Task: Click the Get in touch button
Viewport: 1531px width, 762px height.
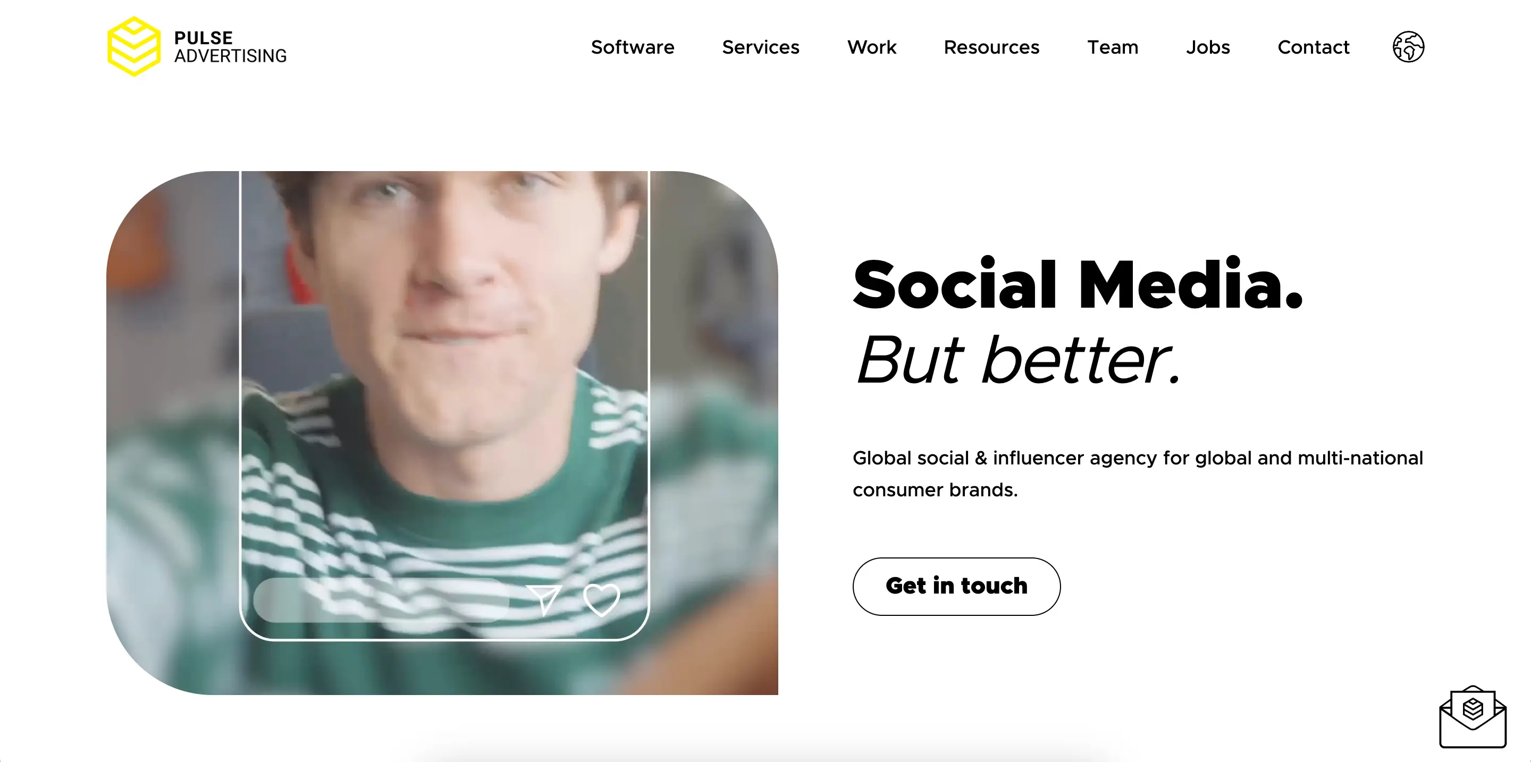Action: [956, 586]
